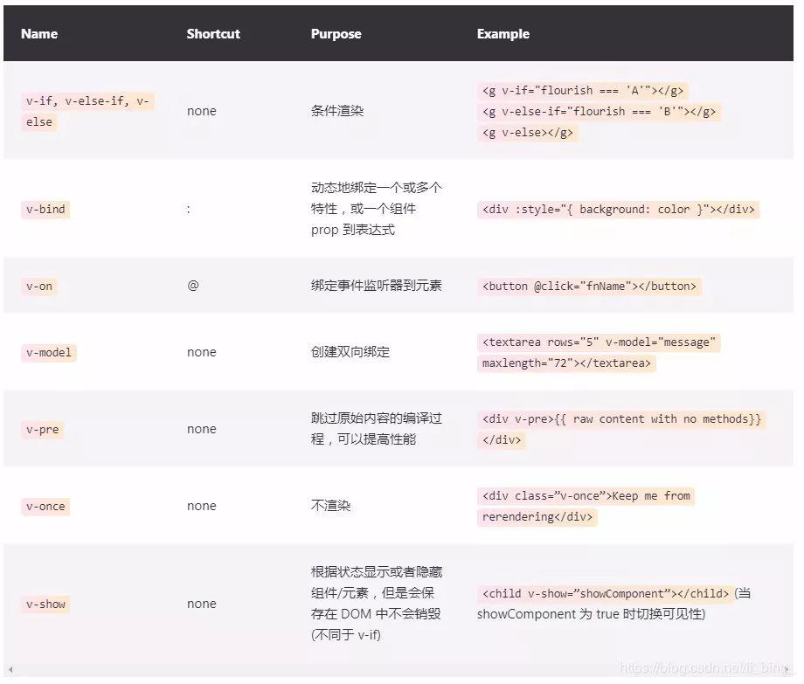Click the v-pre directive name tag
The image size is (804, 684).
pos(42,430)
